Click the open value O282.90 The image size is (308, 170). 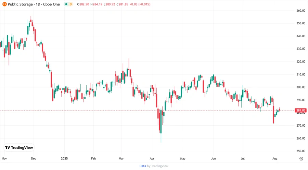pyautogui.click(x=83, y=4)
